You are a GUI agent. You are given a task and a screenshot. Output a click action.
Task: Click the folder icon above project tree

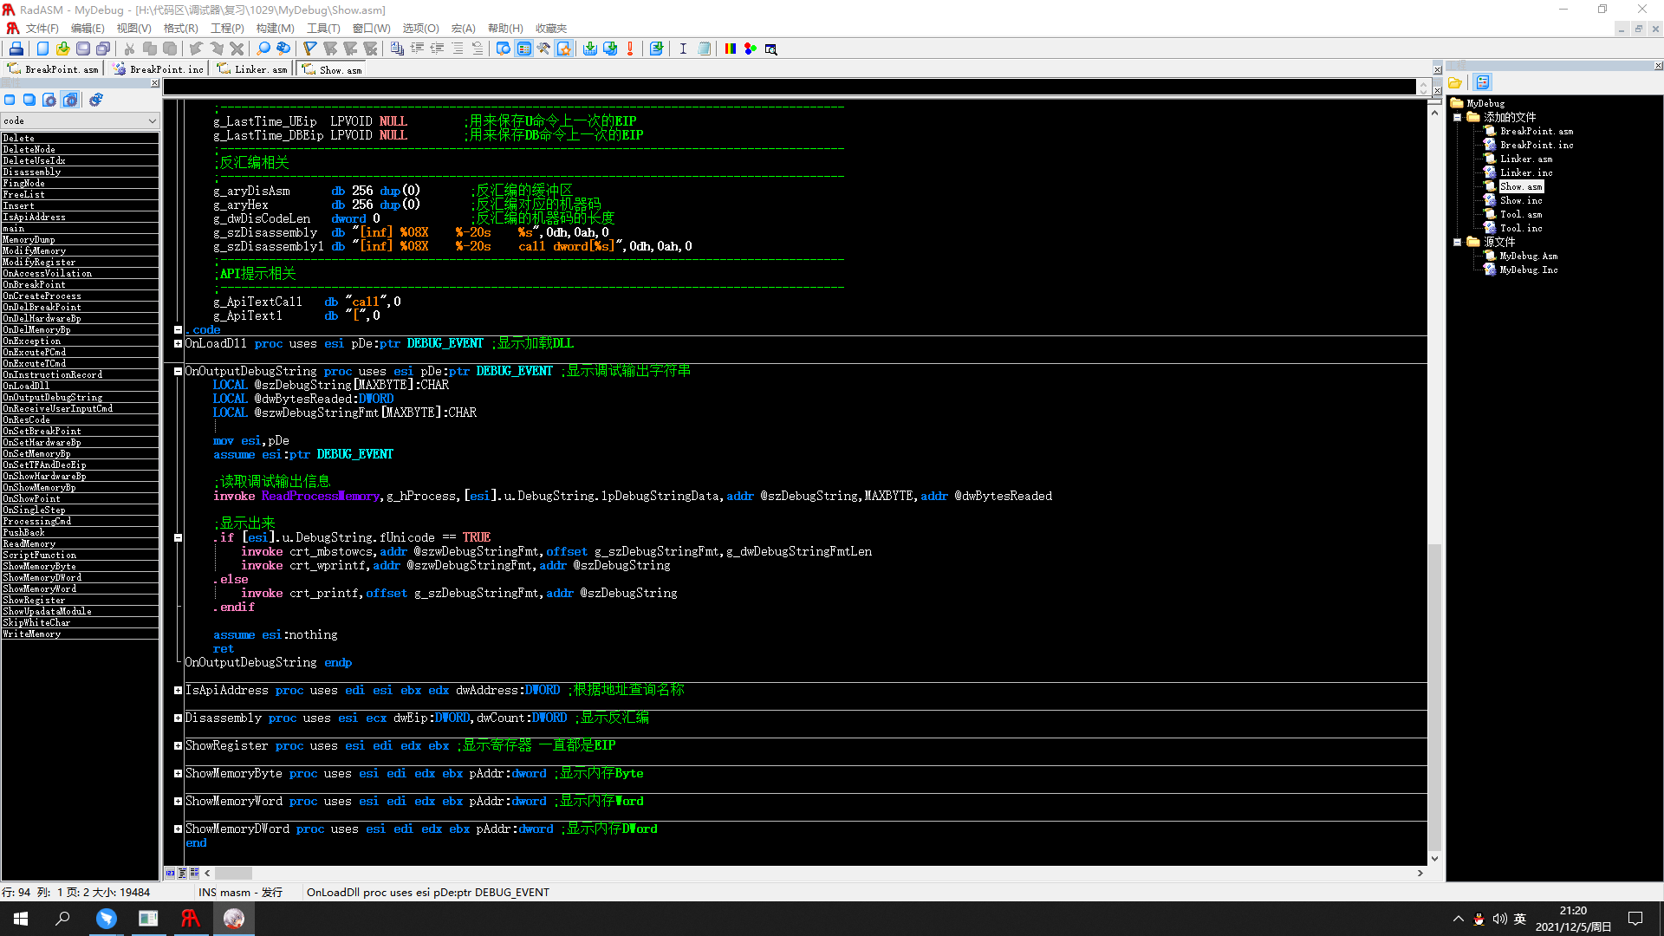click(x=1455, y=82)
